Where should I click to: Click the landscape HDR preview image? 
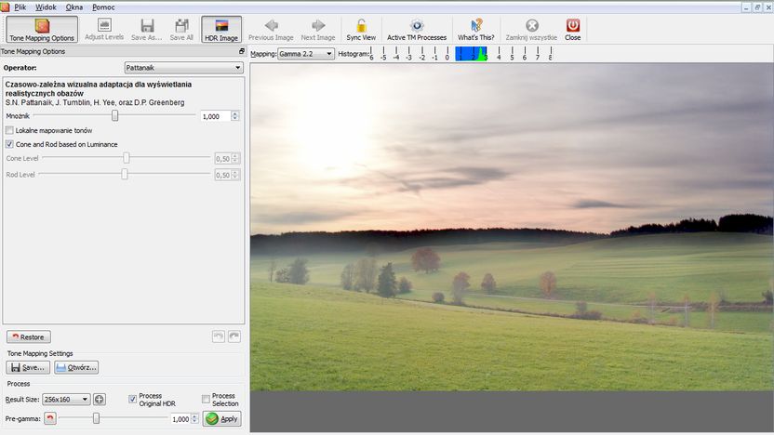tap(512, 227)
